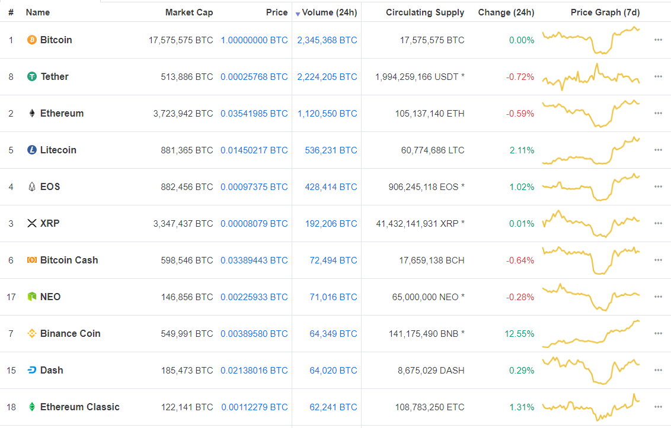The width and height of the screenshot is (671, 428).
Task: Open the more options menu for Litecoin
Action: click(658, 150)
